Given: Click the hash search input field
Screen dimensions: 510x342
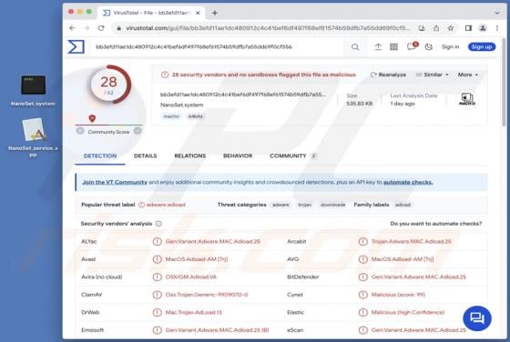Looking at the screenshot, I should coord(218,47).
